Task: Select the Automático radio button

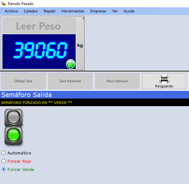Action: click(4, 153)
